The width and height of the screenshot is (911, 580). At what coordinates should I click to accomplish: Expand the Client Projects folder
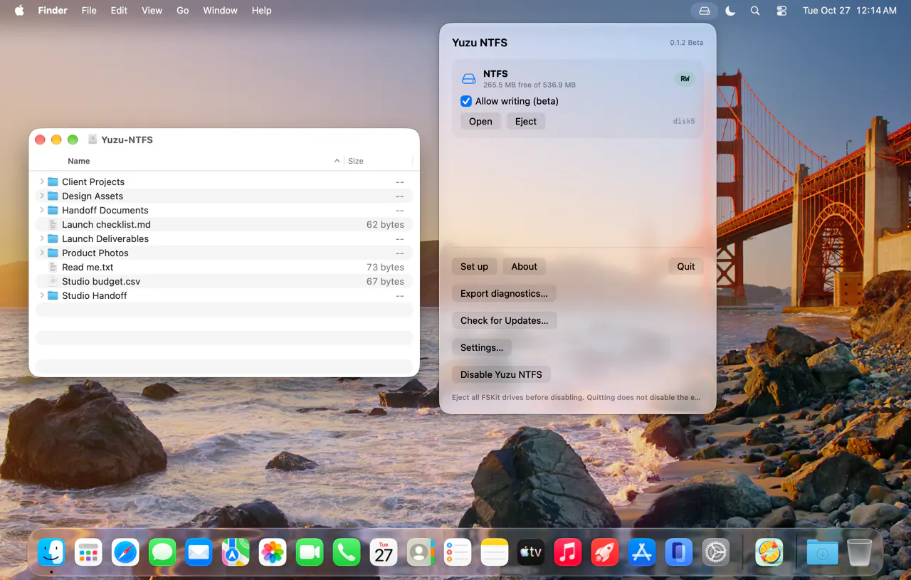(42, 181)
